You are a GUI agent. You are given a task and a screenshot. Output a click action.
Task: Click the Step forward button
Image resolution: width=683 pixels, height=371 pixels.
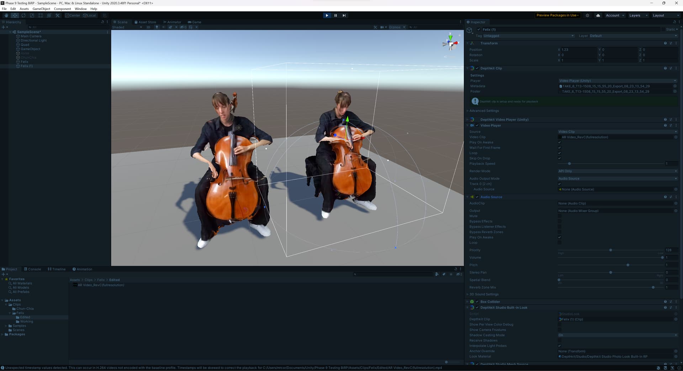point(344,16)
